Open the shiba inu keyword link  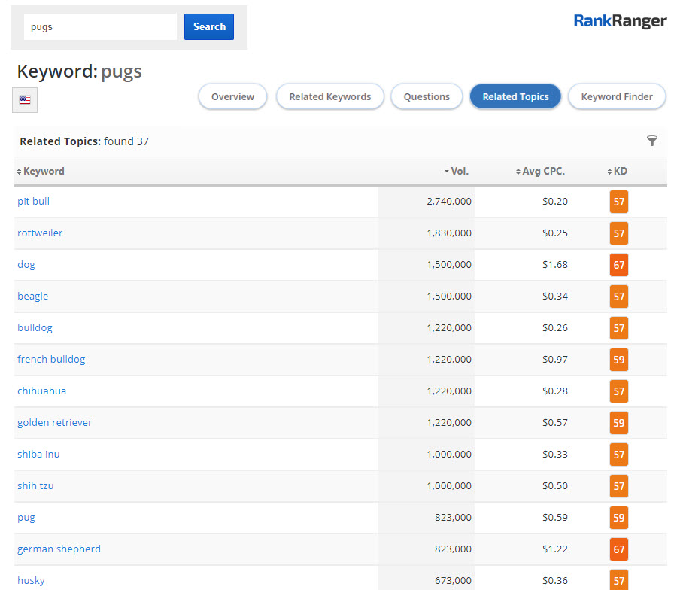click(38, 455)
